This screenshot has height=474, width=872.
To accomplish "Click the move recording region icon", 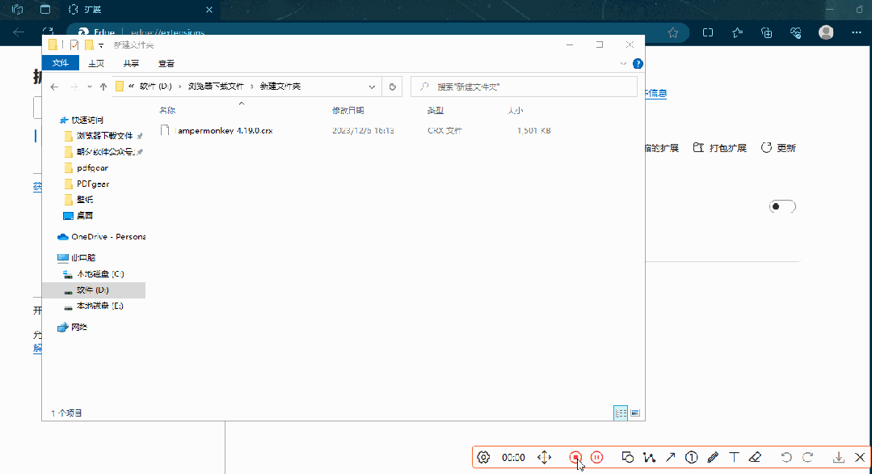I will (x=545, y=457).
